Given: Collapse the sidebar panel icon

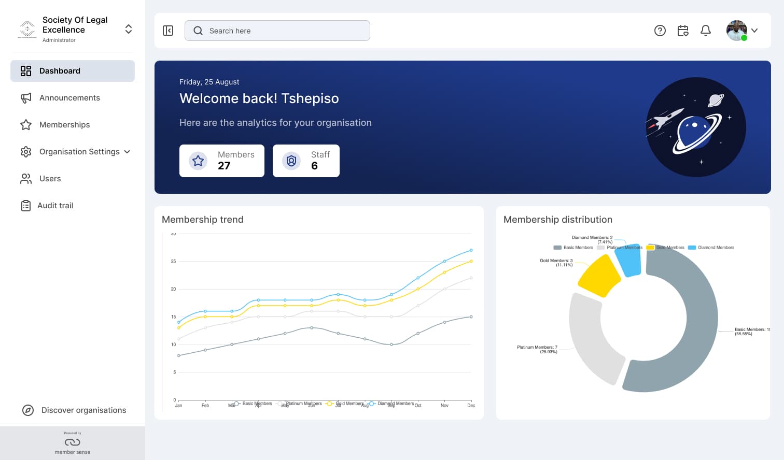Looking at the screenshot, I should pos(168,31).
